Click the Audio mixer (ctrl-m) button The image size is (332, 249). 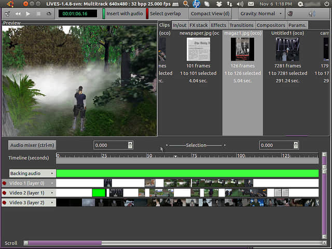pyautogui.click(x=32, y=145)
